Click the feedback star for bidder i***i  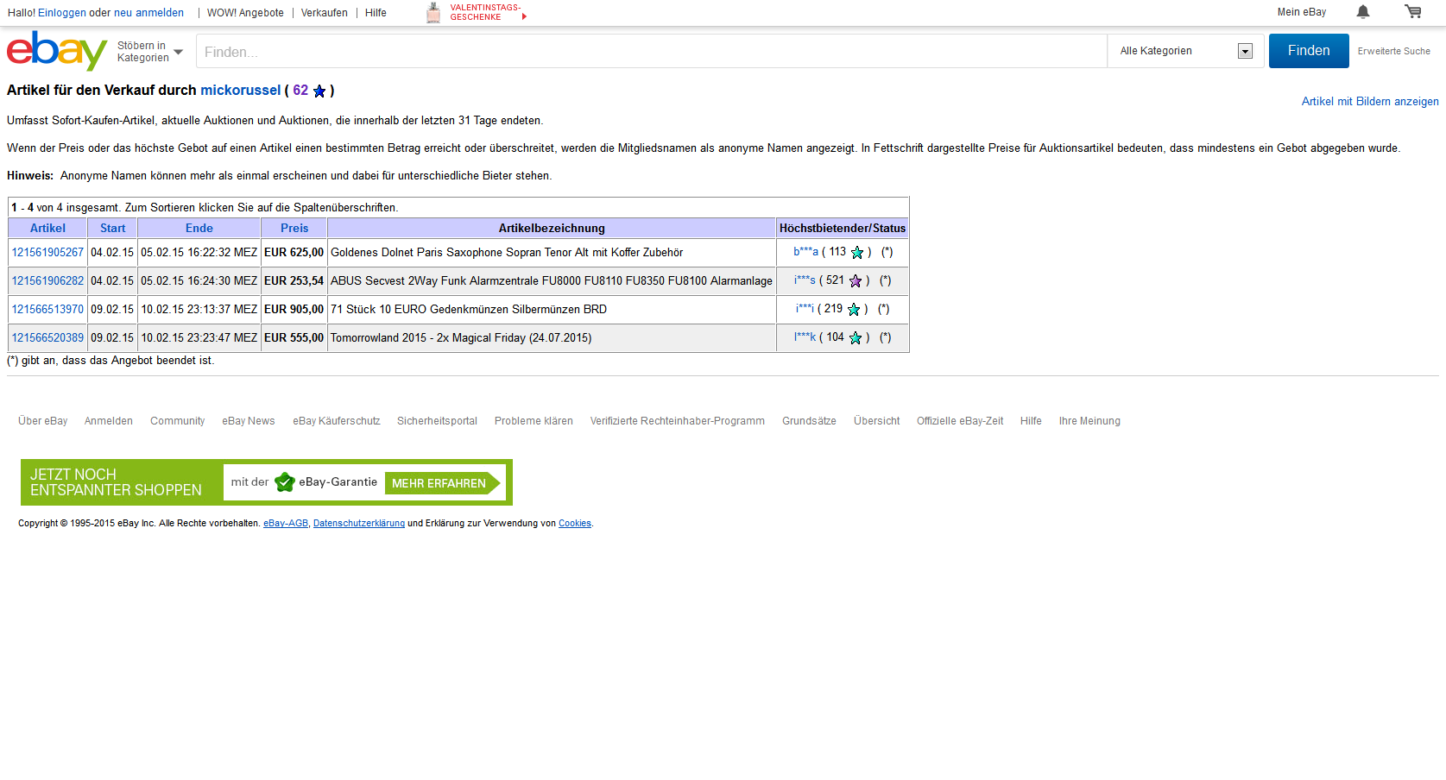pos(854,310)
